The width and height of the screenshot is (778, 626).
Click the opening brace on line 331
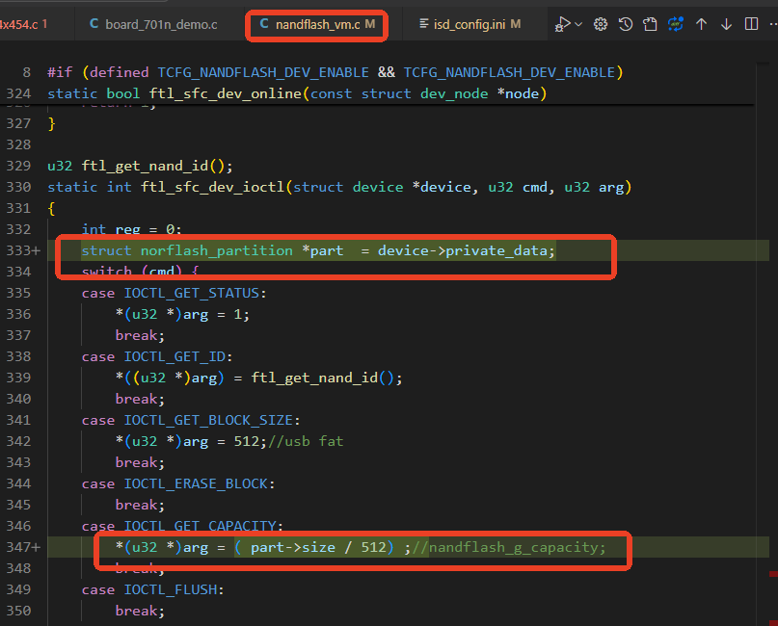click(52, 208)
